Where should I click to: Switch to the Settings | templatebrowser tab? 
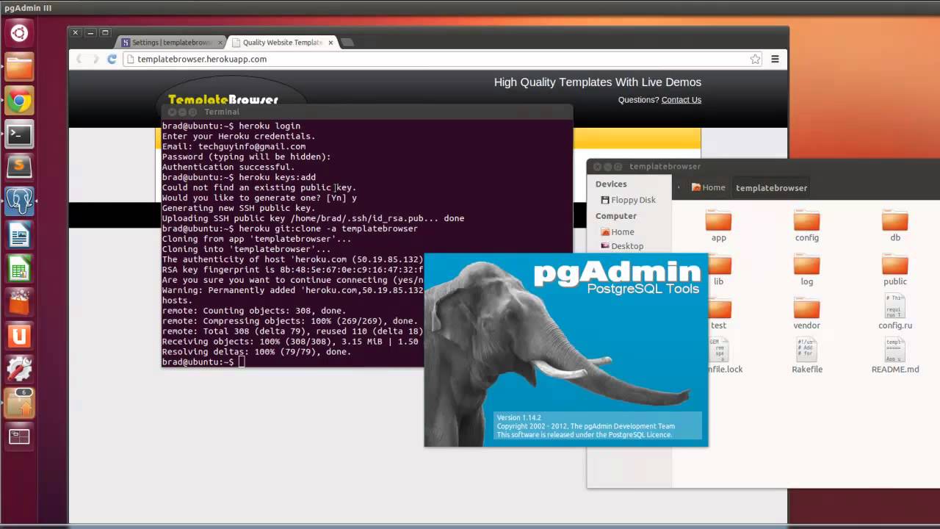coord(172,43)
